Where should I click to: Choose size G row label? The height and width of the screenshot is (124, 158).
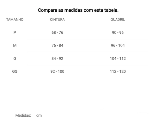click(15, 59)
